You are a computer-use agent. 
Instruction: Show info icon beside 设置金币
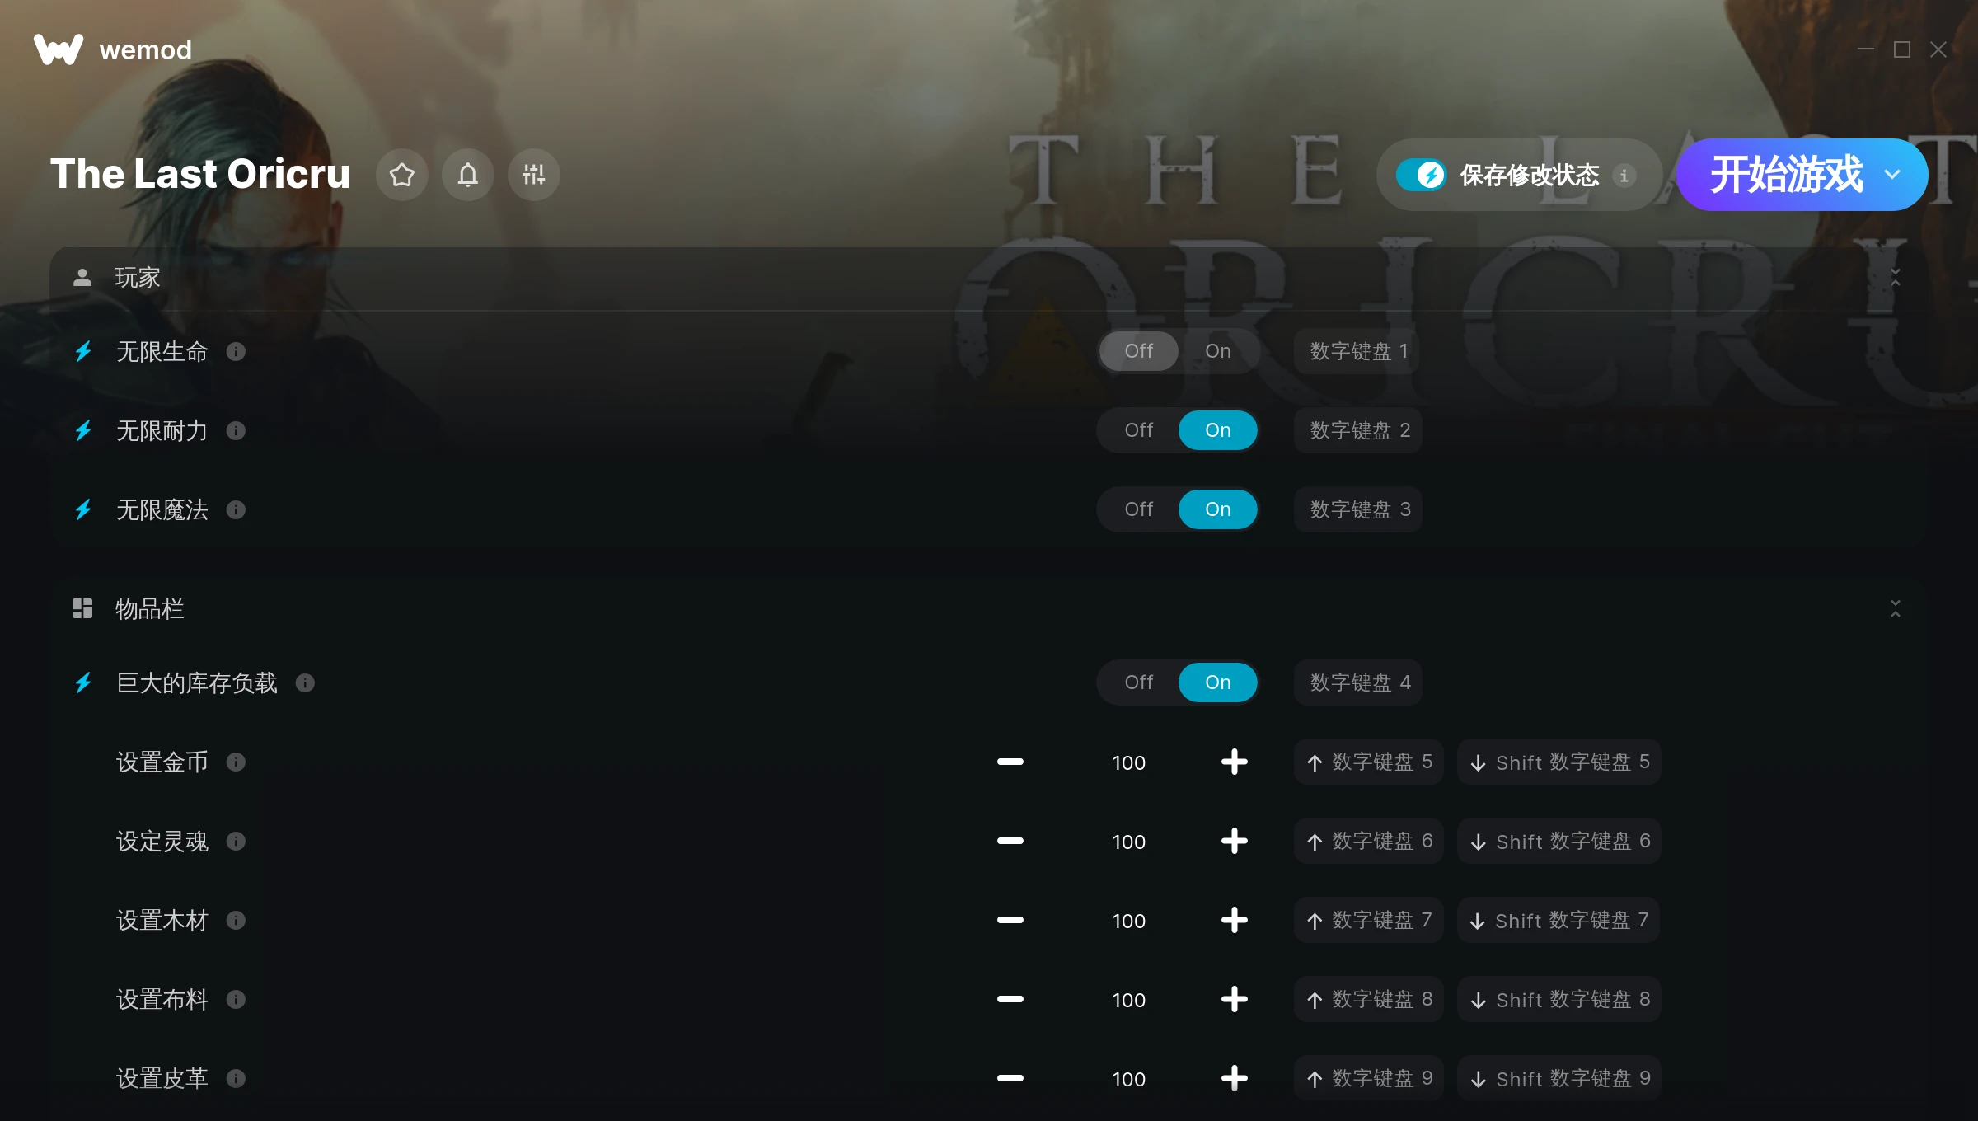(236, 762)
